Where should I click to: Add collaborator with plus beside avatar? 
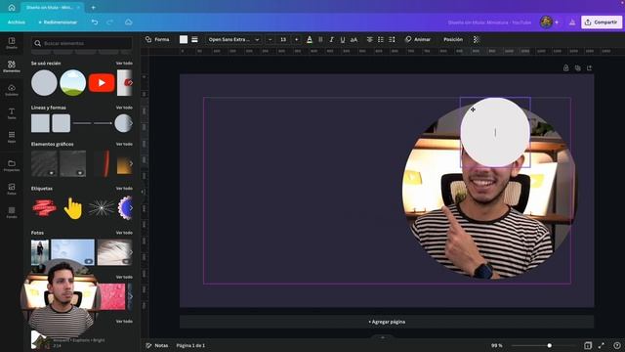pos(557,22)
